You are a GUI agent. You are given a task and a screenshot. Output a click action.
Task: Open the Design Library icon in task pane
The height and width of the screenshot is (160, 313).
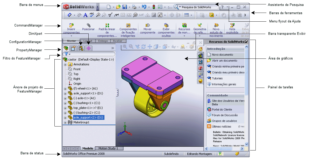(x=200, y=55)
